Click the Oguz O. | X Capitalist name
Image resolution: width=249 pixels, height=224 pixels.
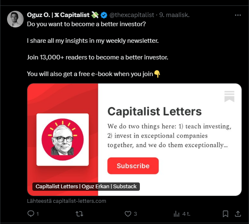(58, 15)
